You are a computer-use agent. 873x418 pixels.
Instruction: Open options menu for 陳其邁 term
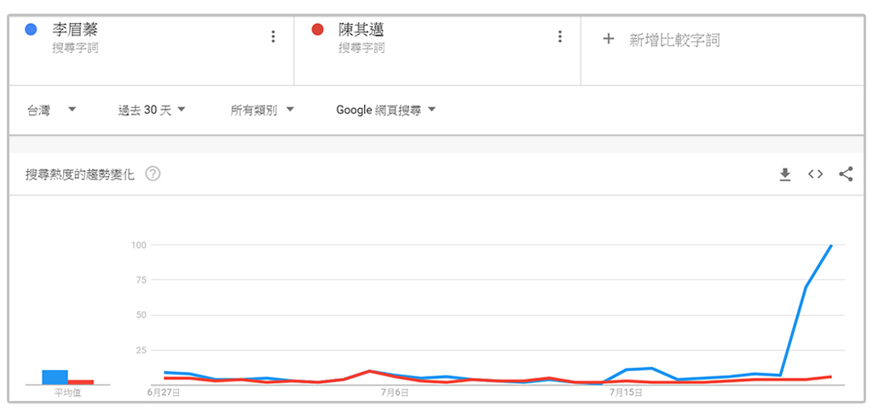560,37
